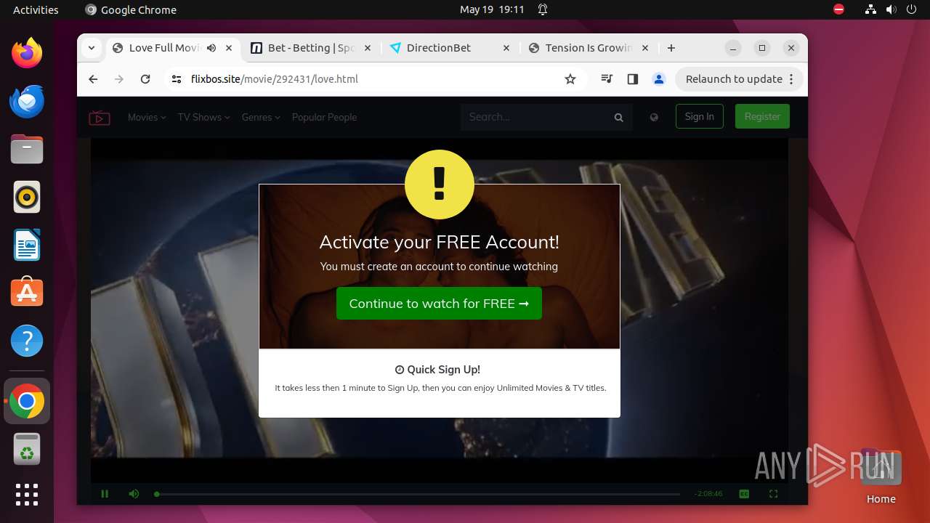Toggle closed captions in player
930x523 pixels.
click(x=744, y=494)
